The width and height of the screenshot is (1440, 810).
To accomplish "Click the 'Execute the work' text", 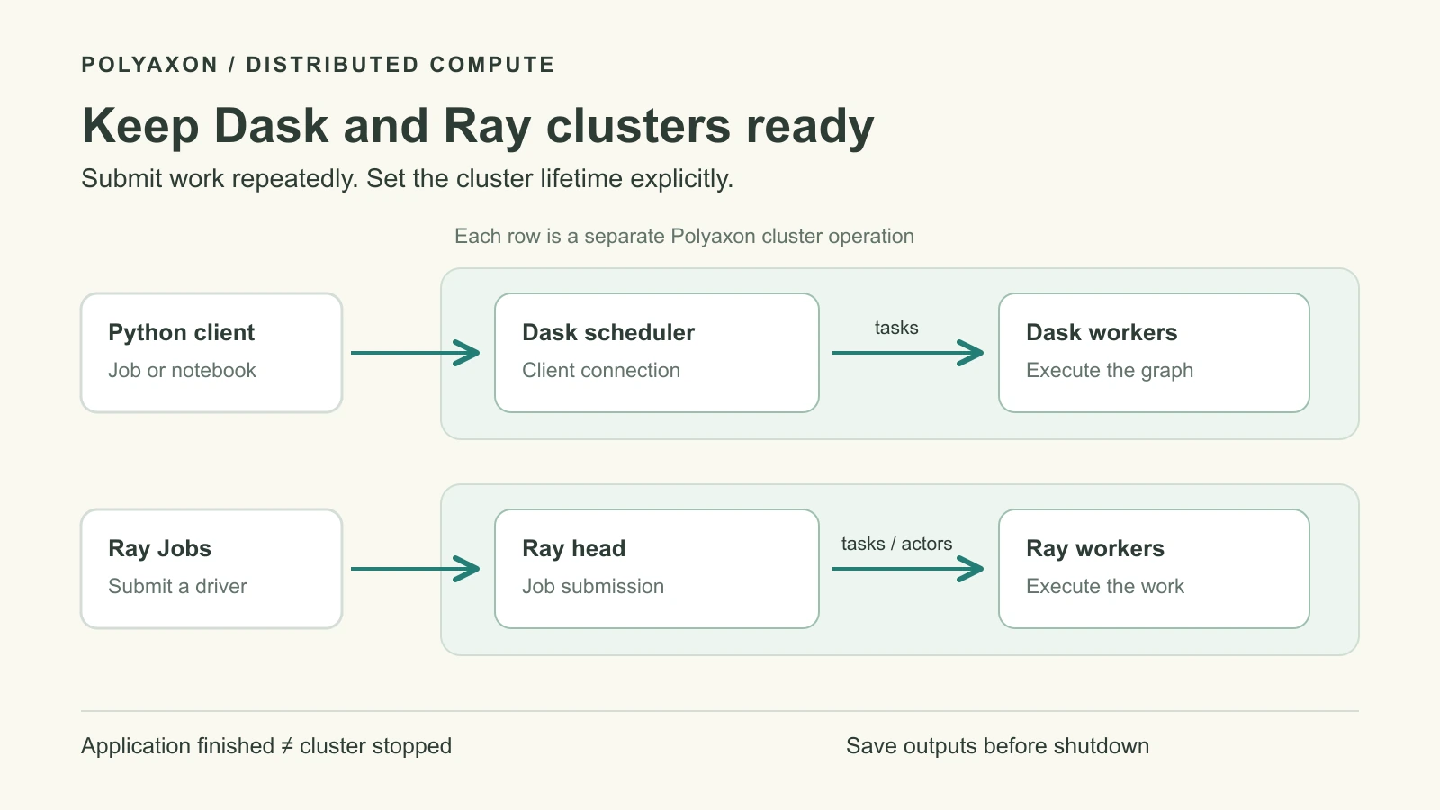I will [1105, 586].
